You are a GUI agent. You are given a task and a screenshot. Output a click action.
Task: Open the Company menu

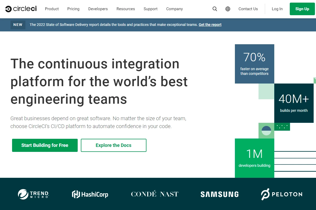175,9
